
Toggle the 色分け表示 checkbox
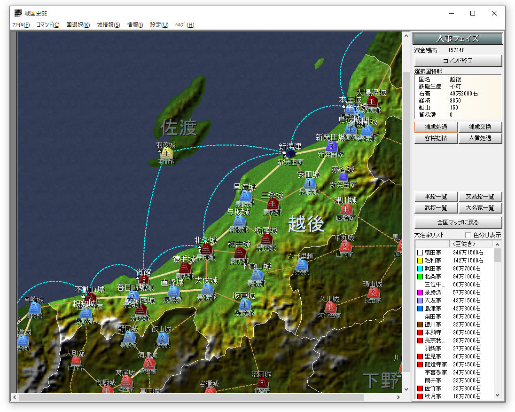click(x=468, y=235)
